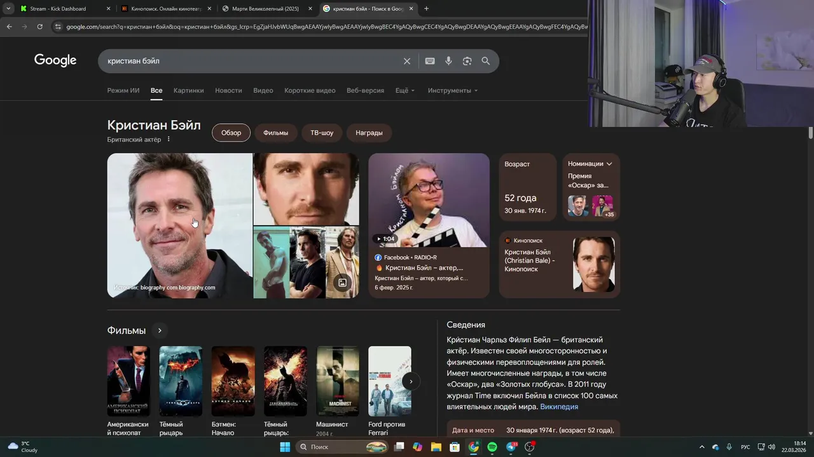Open the Кинопоиск Christian Bale card

click(559, 264)
